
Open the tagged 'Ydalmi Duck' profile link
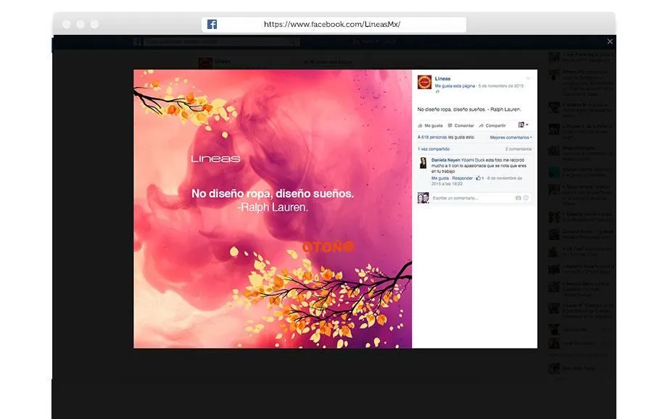(x=473, y=160)
